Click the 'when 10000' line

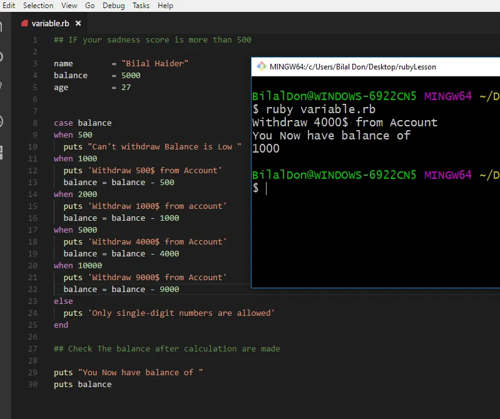click(x=78, y=266)
